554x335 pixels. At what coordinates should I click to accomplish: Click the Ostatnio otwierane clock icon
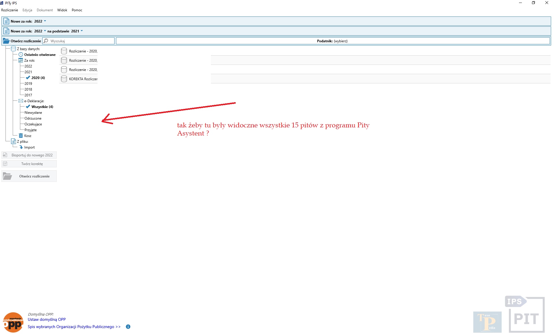tap(21, 54)
